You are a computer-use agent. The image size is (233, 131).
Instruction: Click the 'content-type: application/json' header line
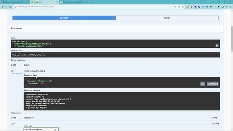pos(48,99)
